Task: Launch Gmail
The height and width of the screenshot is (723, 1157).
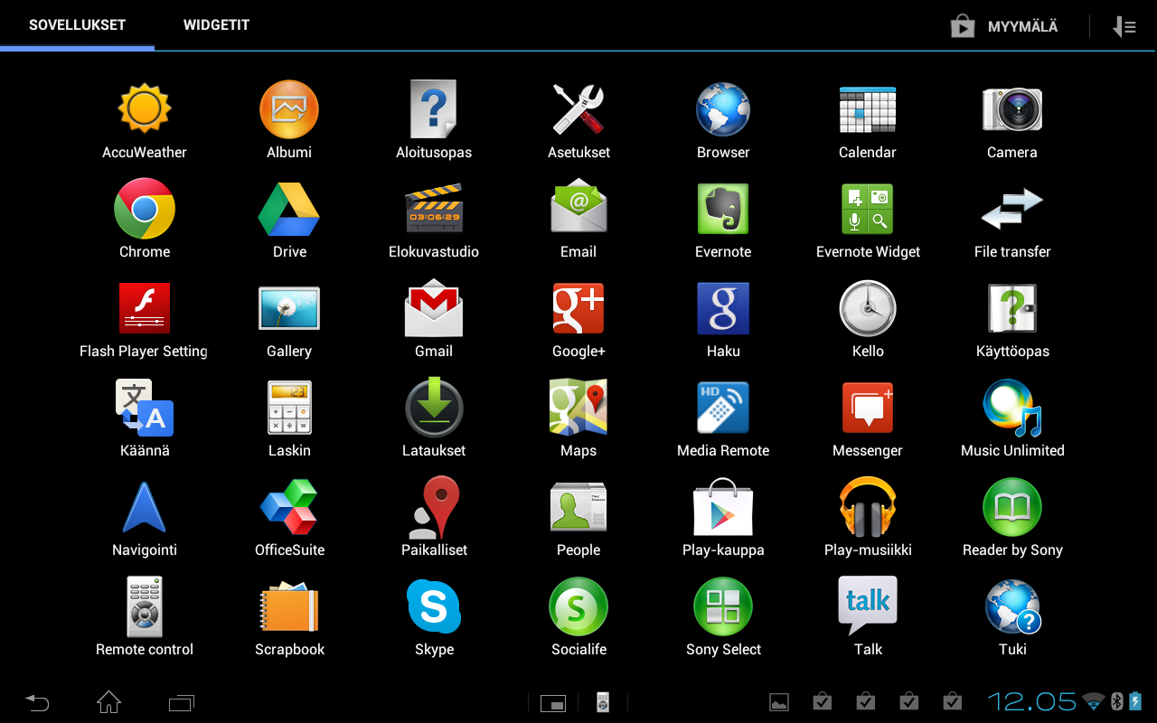Action: click(x=434, y=308)
